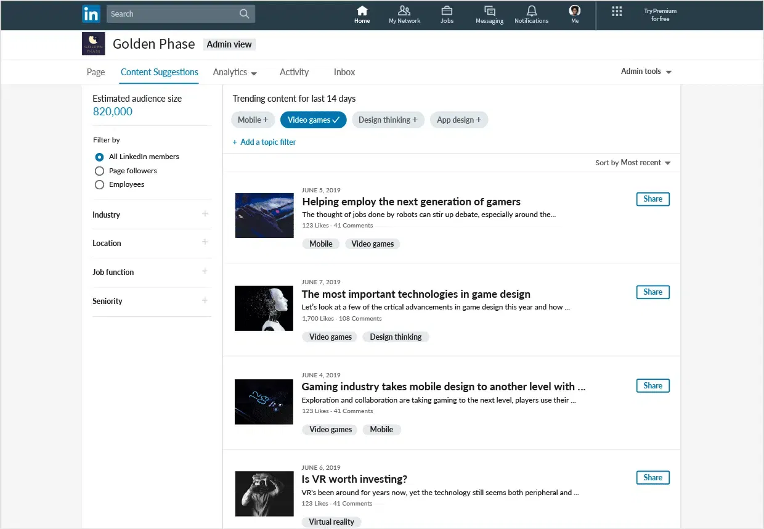This screenshot has width=764, height=529.
Task: Open the Messaging icon
Action: [x=490, y=10]
